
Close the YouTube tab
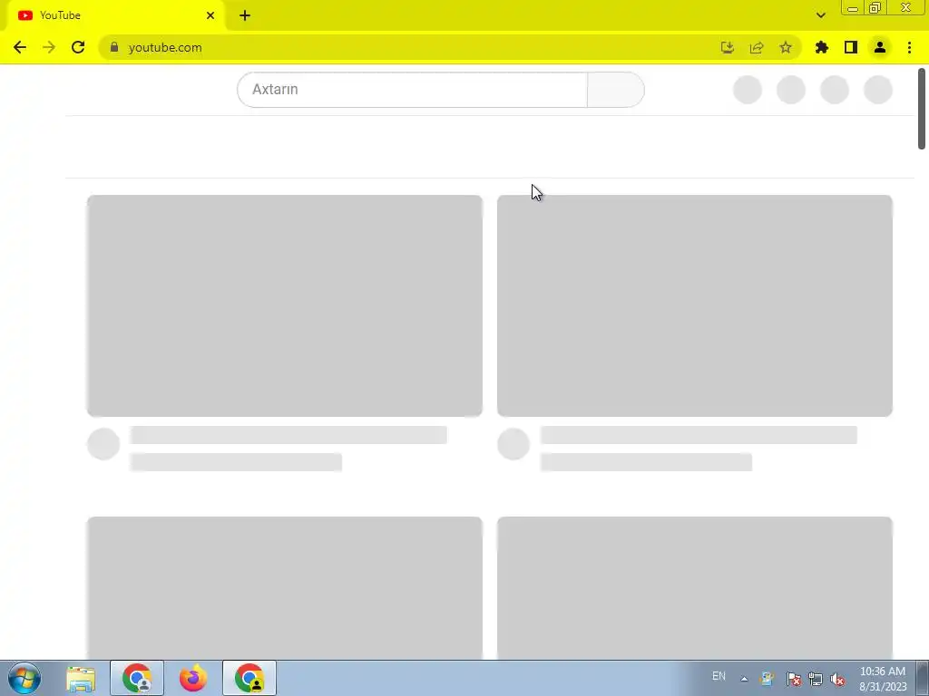click(210, 15)
